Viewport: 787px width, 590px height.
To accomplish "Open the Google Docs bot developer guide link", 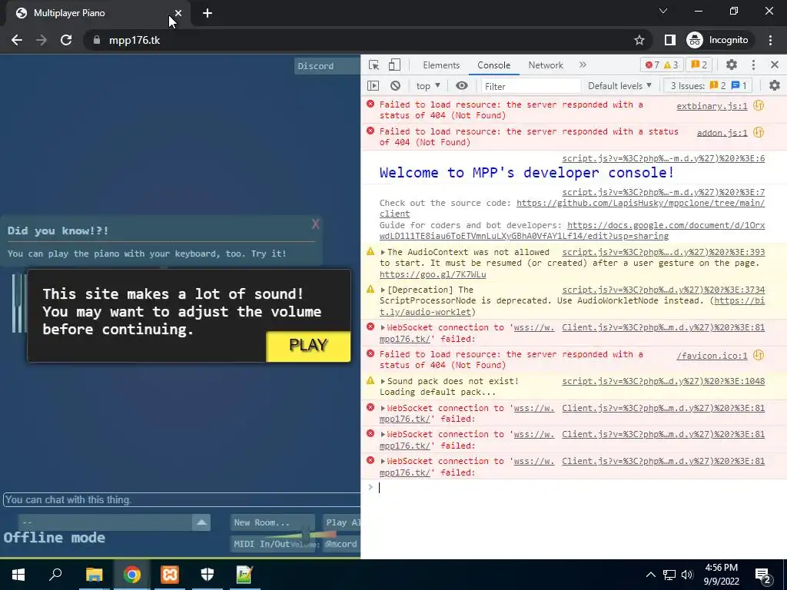I will [x=666, y=226].
